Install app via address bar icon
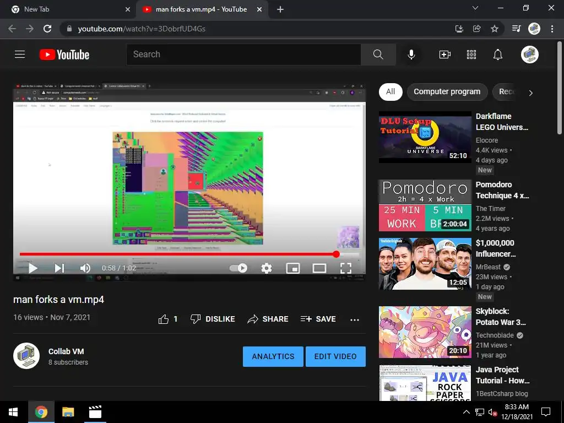Viewport: 564px width, 423px height. pos(459,29)
